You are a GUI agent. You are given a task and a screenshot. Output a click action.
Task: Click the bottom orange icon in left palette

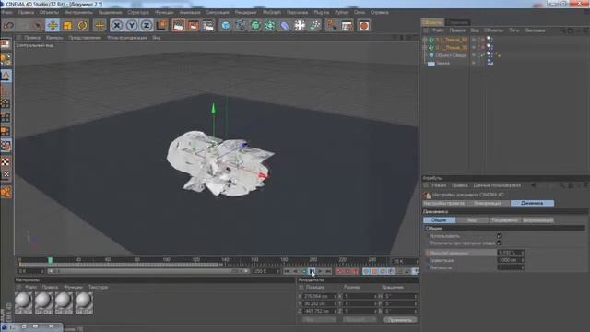pyautogui.click(x=6, y=192)
